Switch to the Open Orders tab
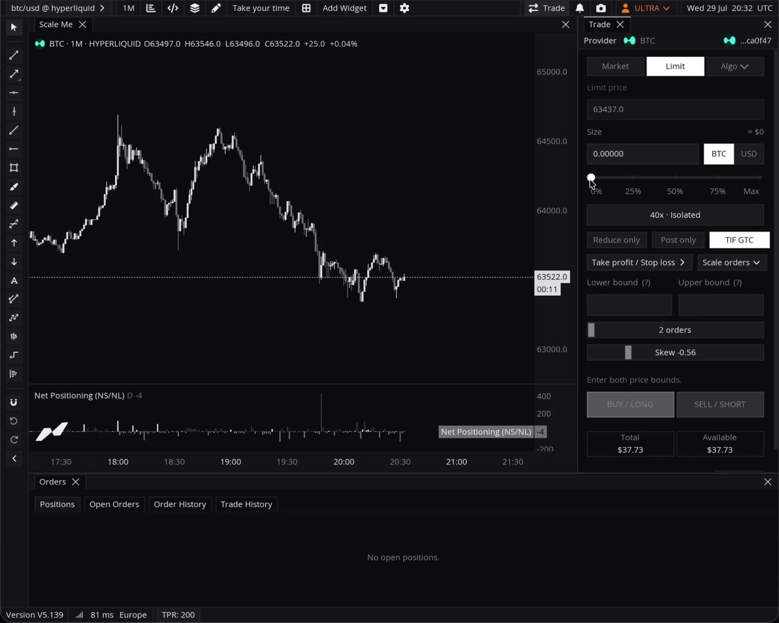 click(x=114, y=504)
